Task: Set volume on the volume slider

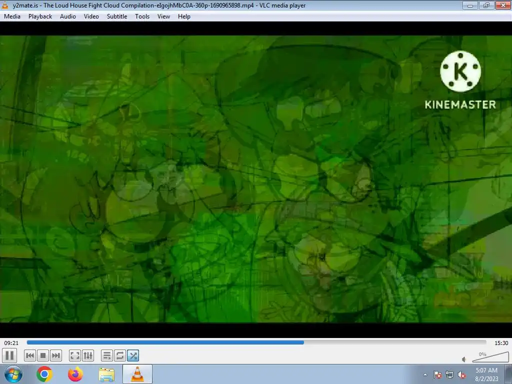Action: tap(490, 357)
